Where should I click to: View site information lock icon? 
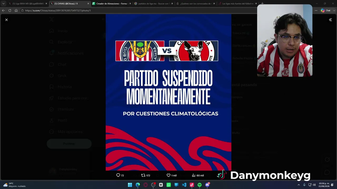click(x=23, y=10)
